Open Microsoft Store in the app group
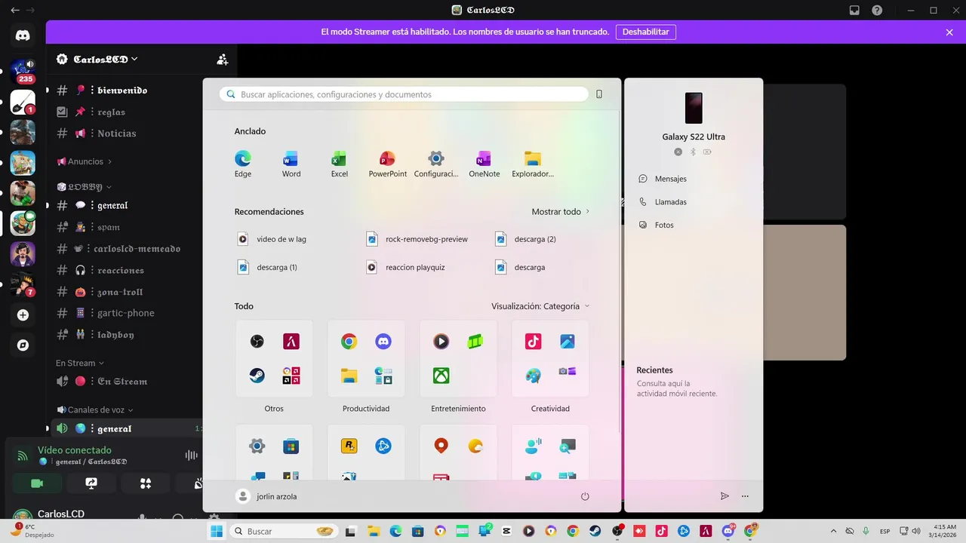The image size is (966, 543). [x=291, y=446]
